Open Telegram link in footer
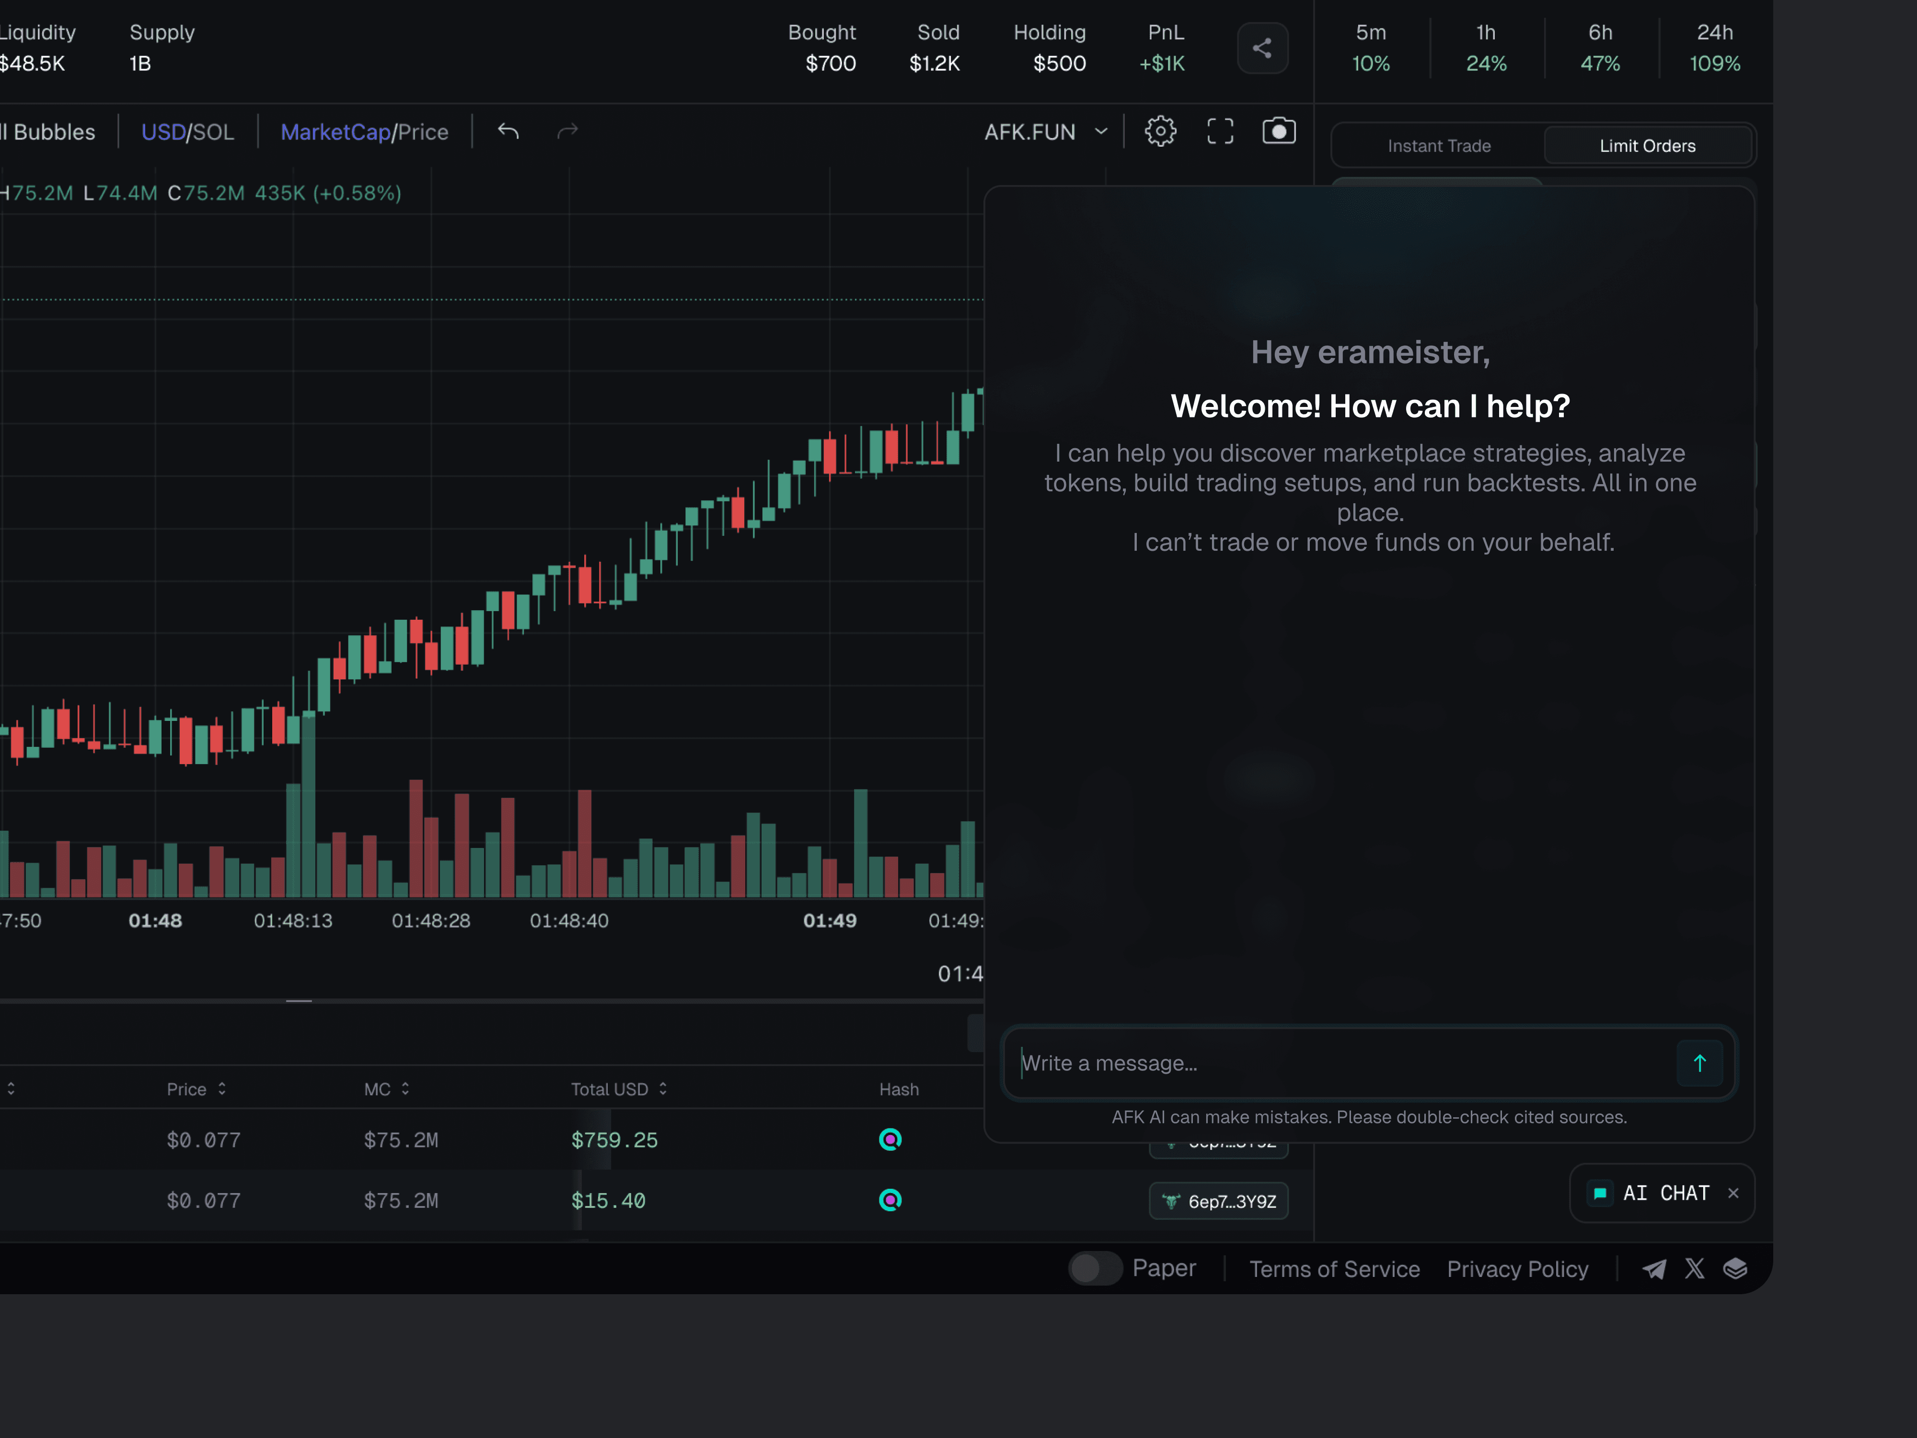 pyautogui.click(x=1653, y=1269)
